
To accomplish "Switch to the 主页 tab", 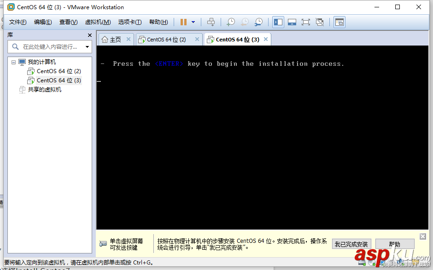I will pyautogui.click(x=116, y=40).
